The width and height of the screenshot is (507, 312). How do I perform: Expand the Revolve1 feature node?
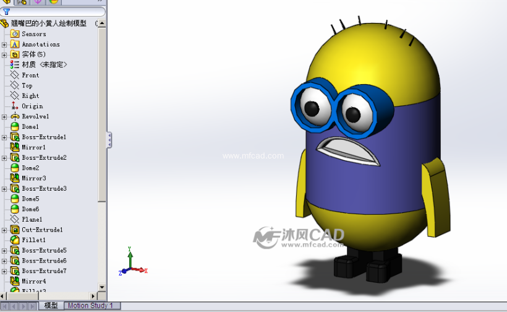pyautogui.click(x=5, y=116)
